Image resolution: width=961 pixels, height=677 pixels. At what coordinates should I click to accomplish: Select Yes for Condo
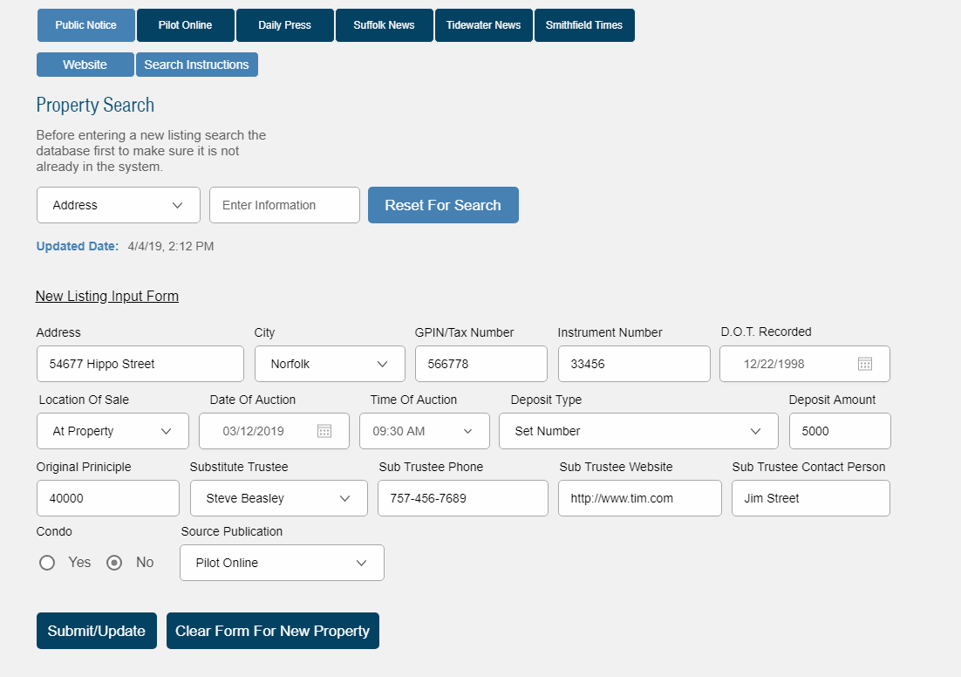47,563
